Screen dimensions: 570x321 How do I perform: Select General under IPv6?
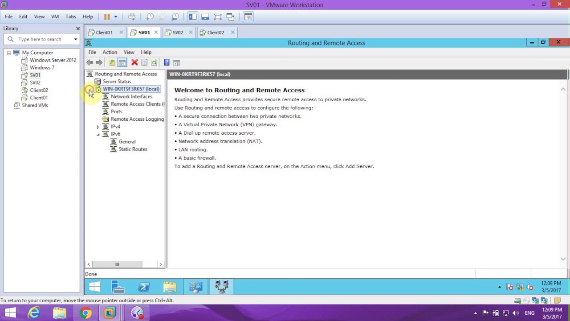127,142
